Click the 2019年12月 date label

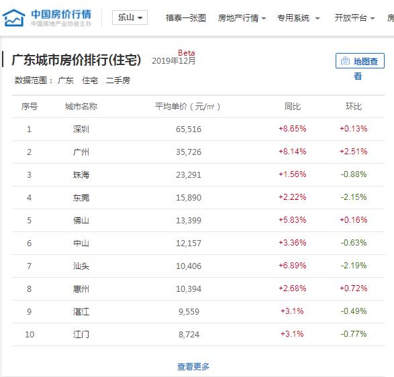pos(174,61)
